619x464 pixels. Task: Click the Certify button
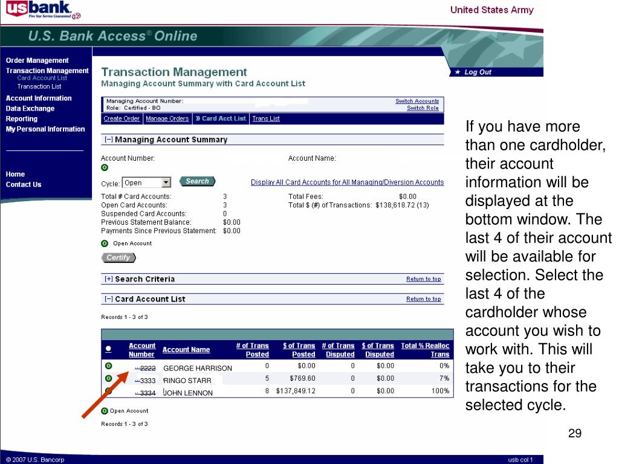[x=118, y=257]
